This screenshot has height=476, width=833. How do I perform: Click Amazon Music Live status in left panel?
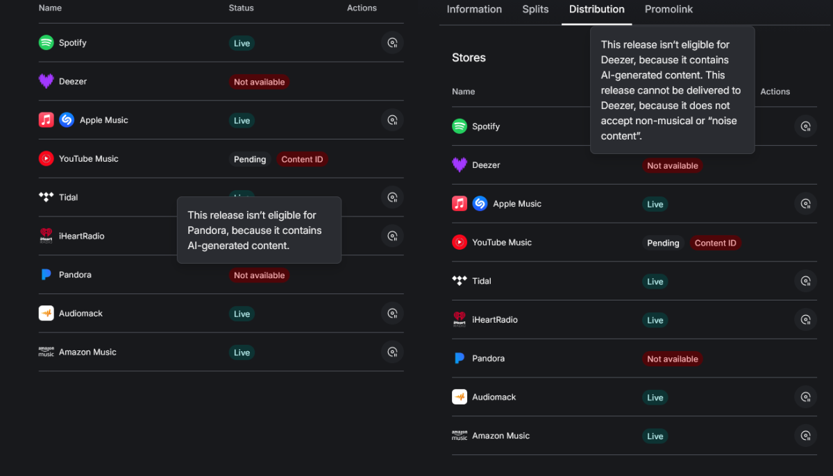242,352
